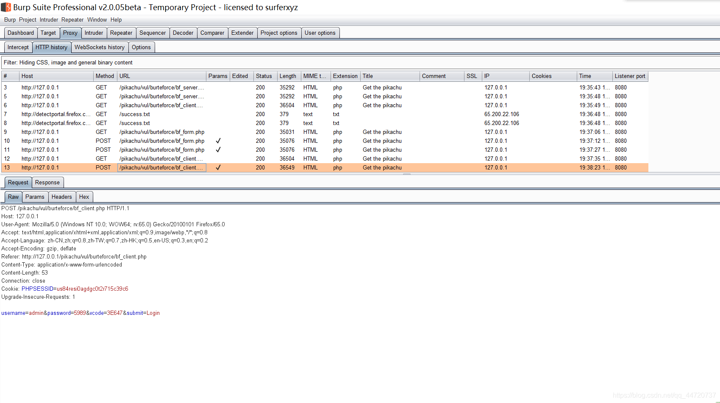Go to the Intruder tool tab
The height and width of the screenshot is (403, 720).
94,33
